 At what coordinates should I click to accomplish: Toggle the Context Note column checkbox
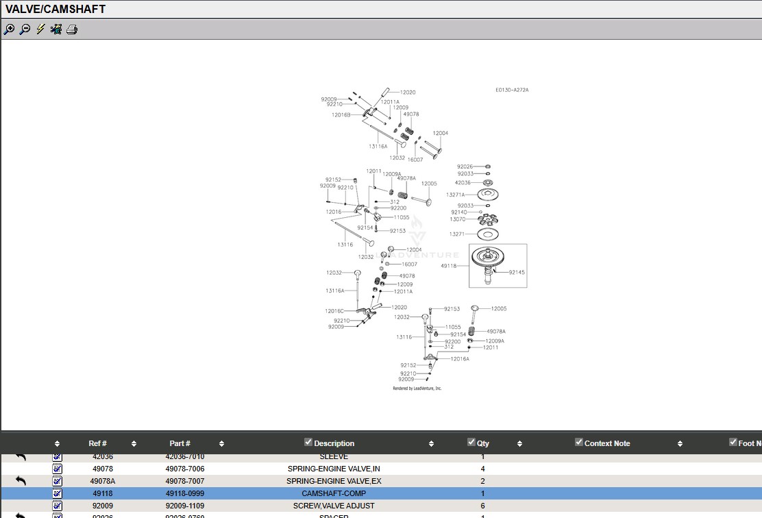click(579, 443)
